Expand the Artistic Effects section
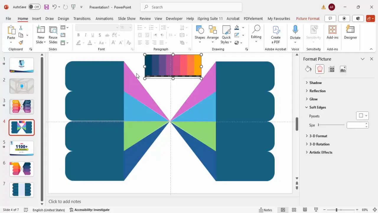The image size is (378, 213). point(321,152)
